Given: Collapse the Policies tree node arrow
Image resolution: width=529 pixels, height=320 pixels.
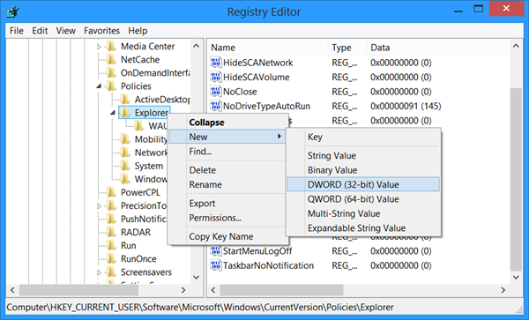Looking at the screenshot, I should coord(99,86).
